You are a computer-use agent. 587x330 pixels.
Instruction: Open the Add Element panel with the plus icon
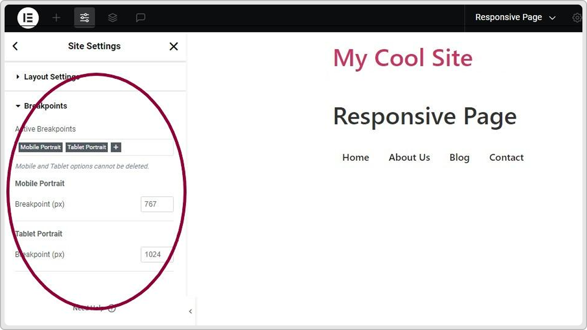click(56, 17)
